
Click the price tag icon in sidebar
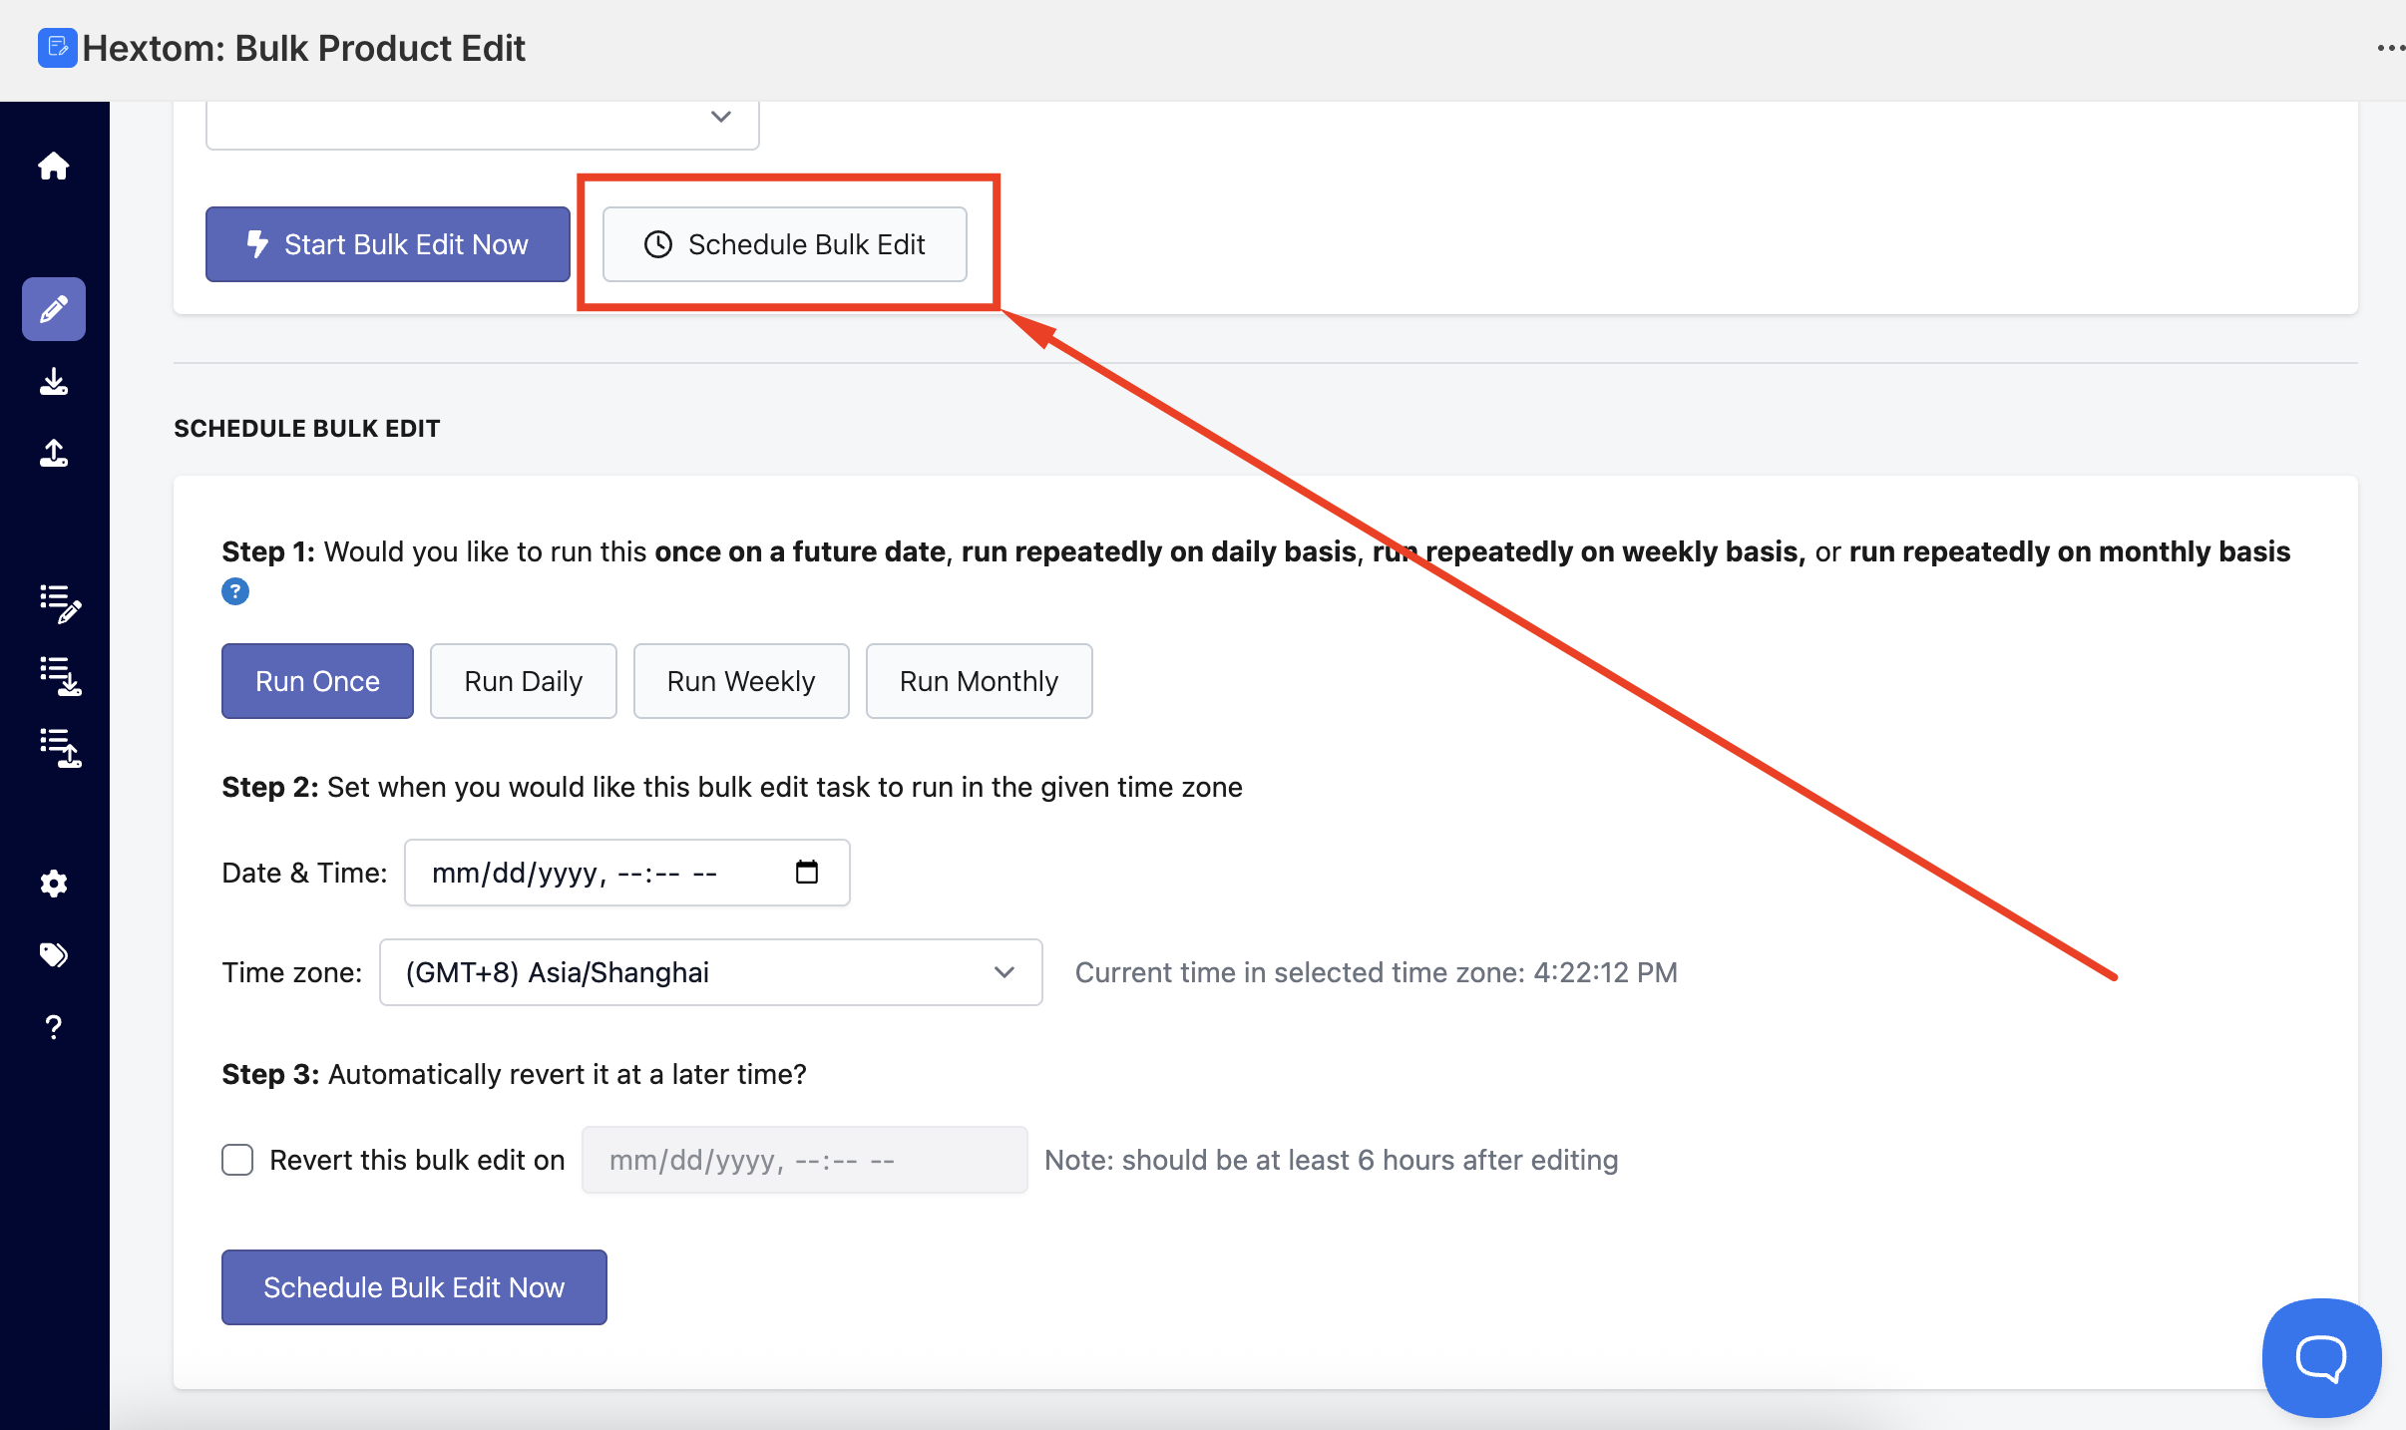54,955
